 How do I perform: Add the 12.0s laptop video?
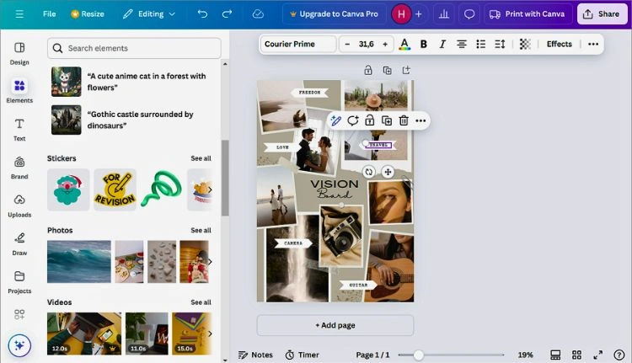click(x=84, y=334)
